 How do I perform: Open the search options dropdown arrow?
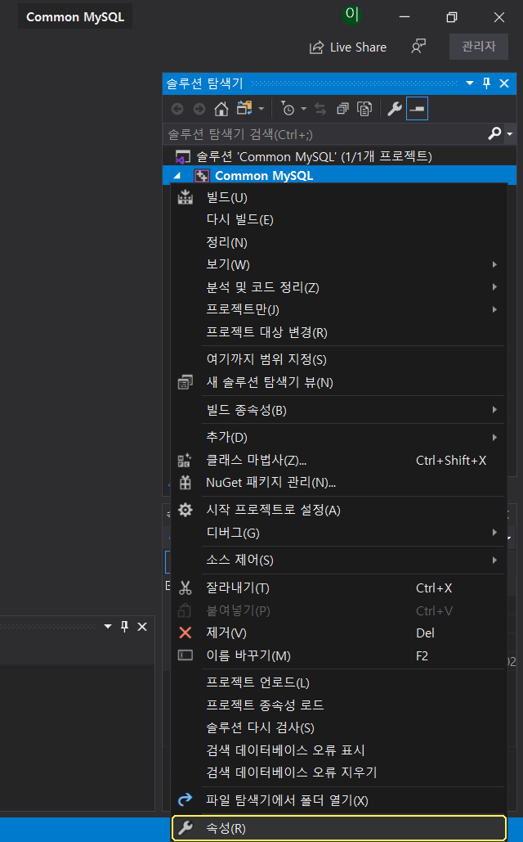pos(510,133)
